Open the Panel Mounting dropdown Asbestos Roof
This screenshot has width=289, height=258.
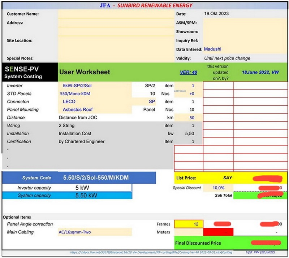[95, 110]
